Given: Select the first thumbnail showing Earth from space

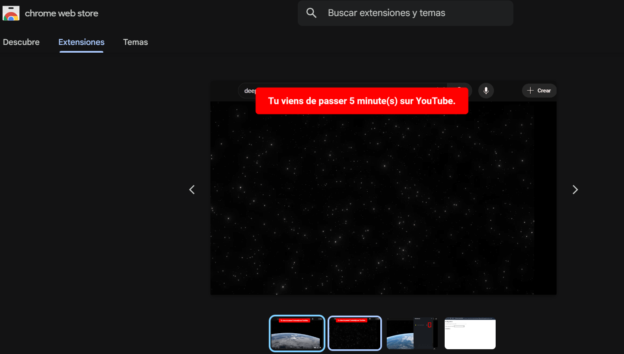Looking at the screenshot, I should [297, 333].
